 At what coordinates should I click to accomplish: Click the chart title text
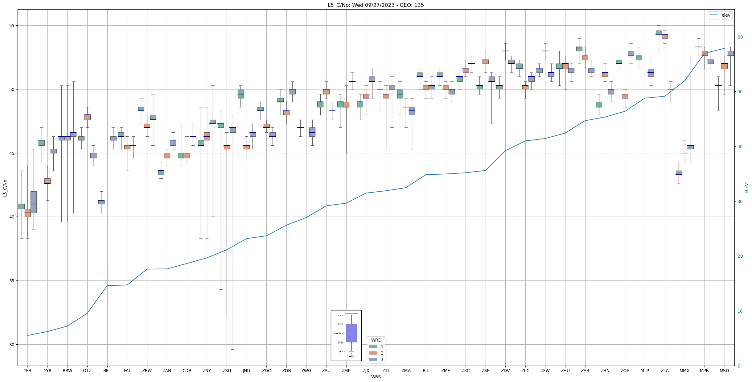376,5
